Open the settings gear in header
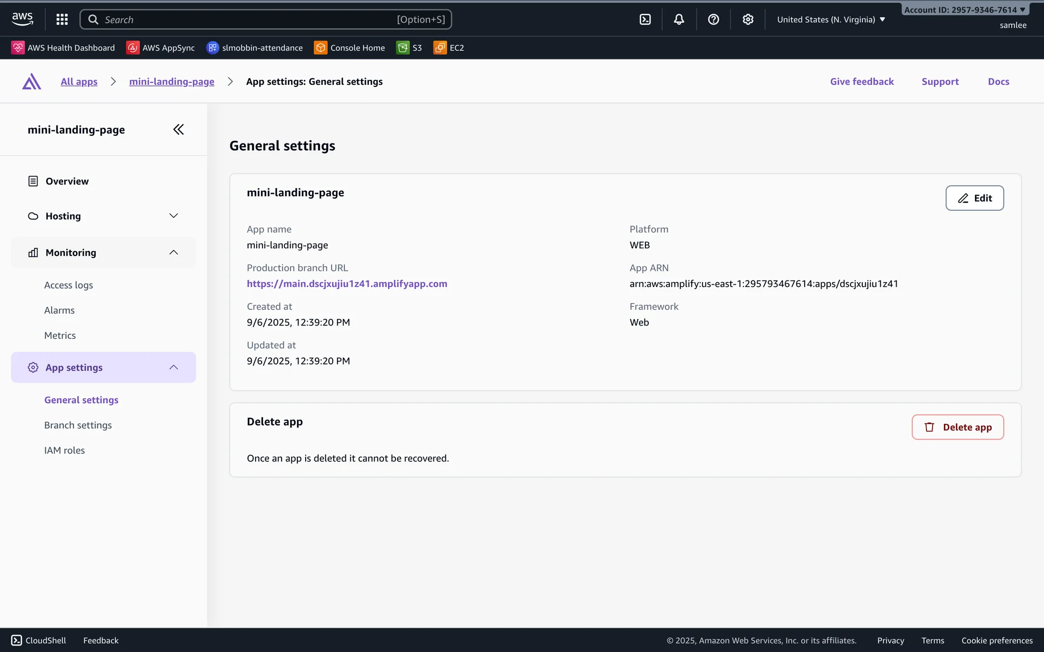Image resolution: width=1044 pixels, height=652 pixels. [748, 20]
